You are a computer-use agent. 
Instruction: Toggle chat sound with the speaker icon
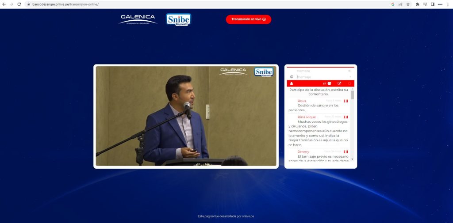coord(349,71)
